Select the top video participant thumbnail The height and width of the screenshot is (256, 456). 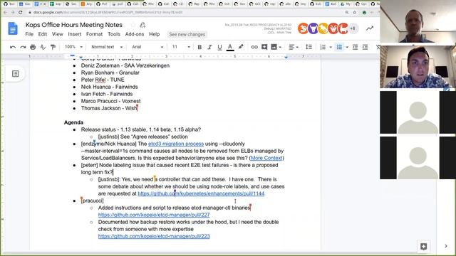point(418,22)
